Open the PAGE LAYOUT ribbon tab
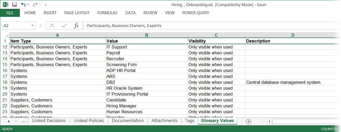This screenshot has width=341, height=132. coord(77,13)
